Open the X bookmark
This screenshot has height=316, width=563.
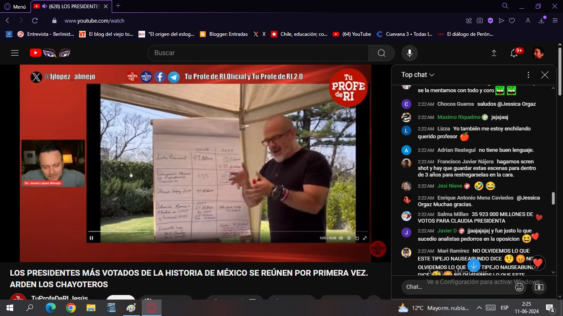260,34
